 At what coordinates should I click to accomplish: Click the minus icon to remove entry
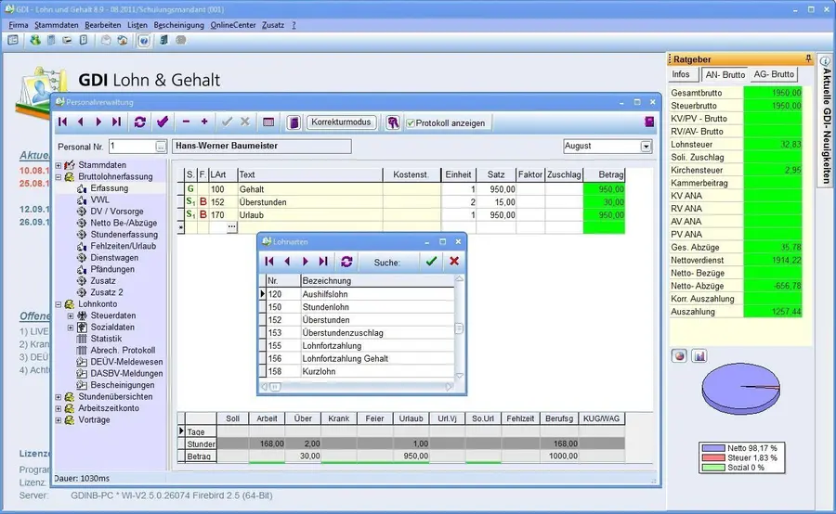click(x=186, y=122)
